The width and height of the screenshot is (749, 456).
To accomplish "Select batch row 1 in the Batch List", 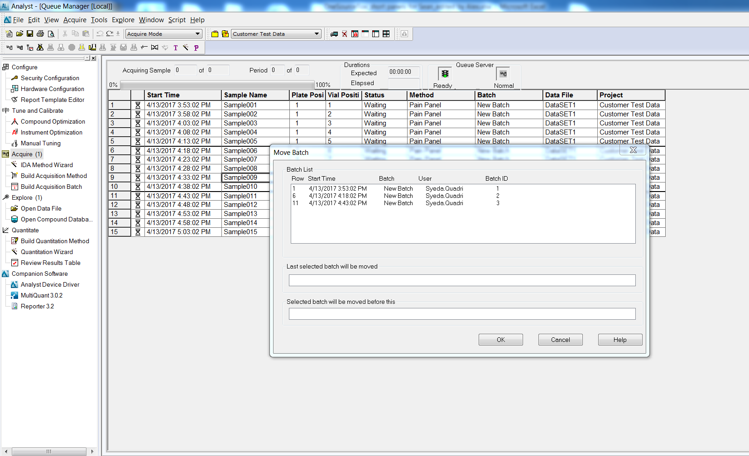I will click(463, 188).
